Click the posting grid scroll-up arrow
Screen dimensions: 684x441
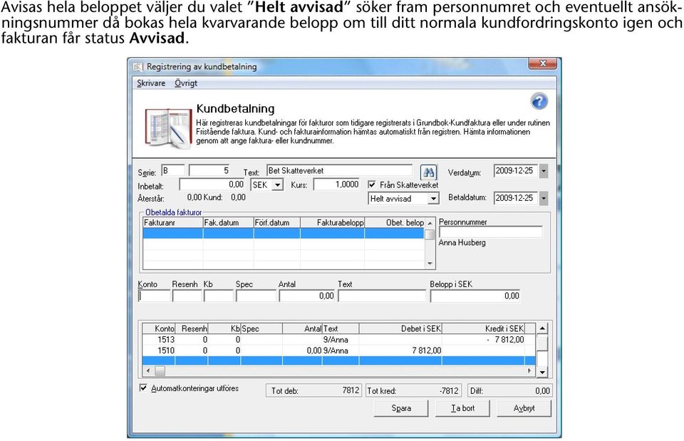(541, 328)
